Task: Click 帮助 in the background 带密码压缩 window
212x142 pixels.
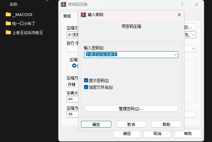Action: click(188, 134)
